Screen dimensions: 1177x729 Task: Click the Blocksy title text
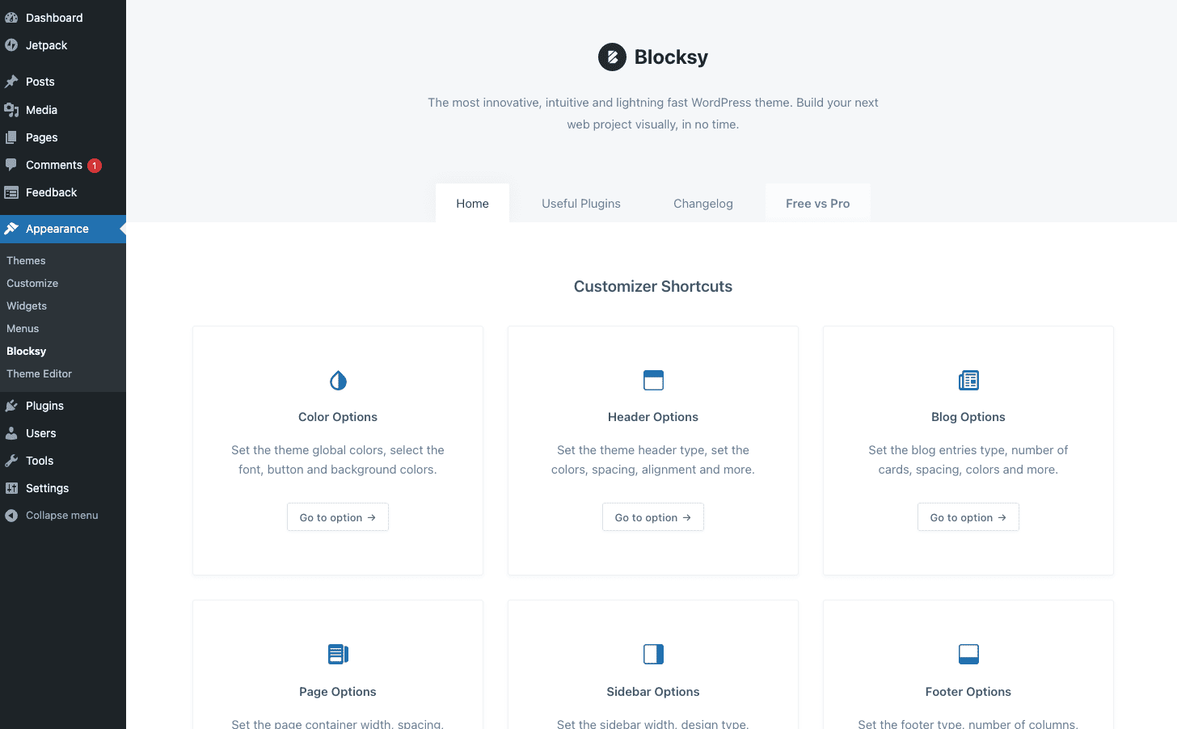pyautogui.click(x=671, y=57)
